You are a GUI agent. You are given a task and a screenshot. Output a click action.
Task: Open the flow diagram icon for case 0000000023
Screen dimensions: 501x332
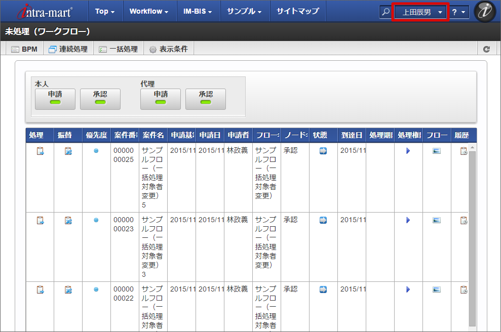[x=436, y=220]
